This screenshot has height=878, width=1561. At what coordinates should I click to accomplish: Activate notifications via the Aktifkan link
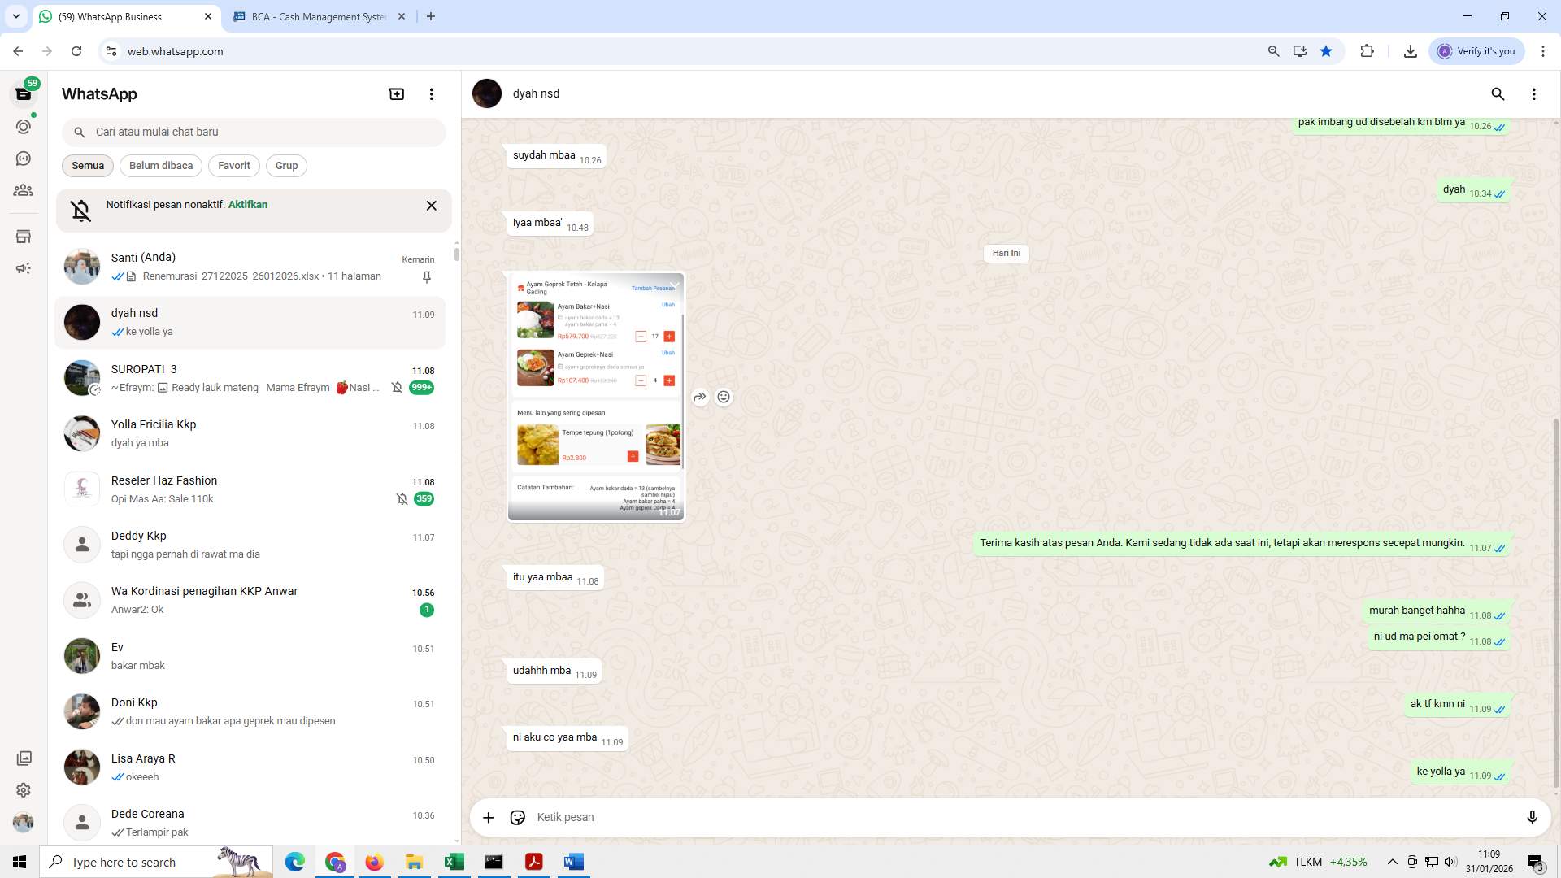tap(246, 204)
